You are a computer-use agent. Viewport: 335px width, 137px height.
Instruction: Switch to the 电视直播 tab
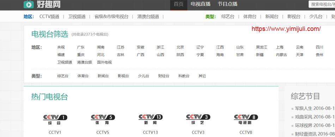pyautogui.click(x=200, y=4)
